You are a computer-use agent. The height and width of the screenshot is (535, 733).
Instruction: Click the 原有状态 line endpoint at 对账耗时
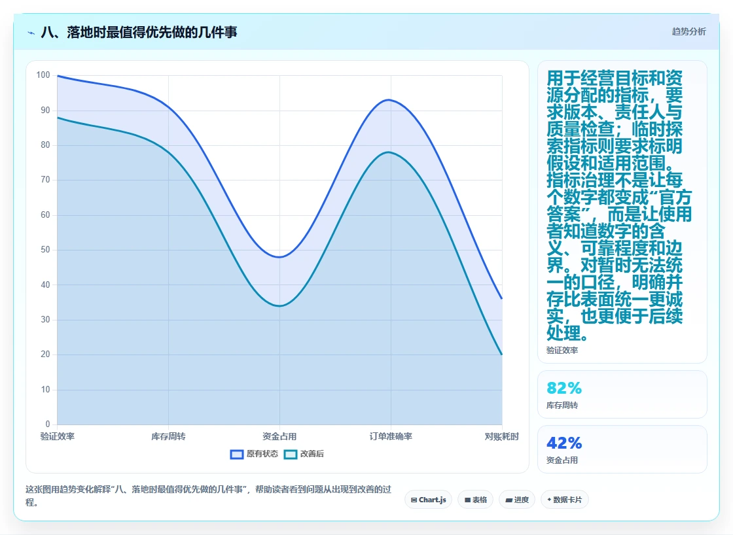(x=501, y=299)
